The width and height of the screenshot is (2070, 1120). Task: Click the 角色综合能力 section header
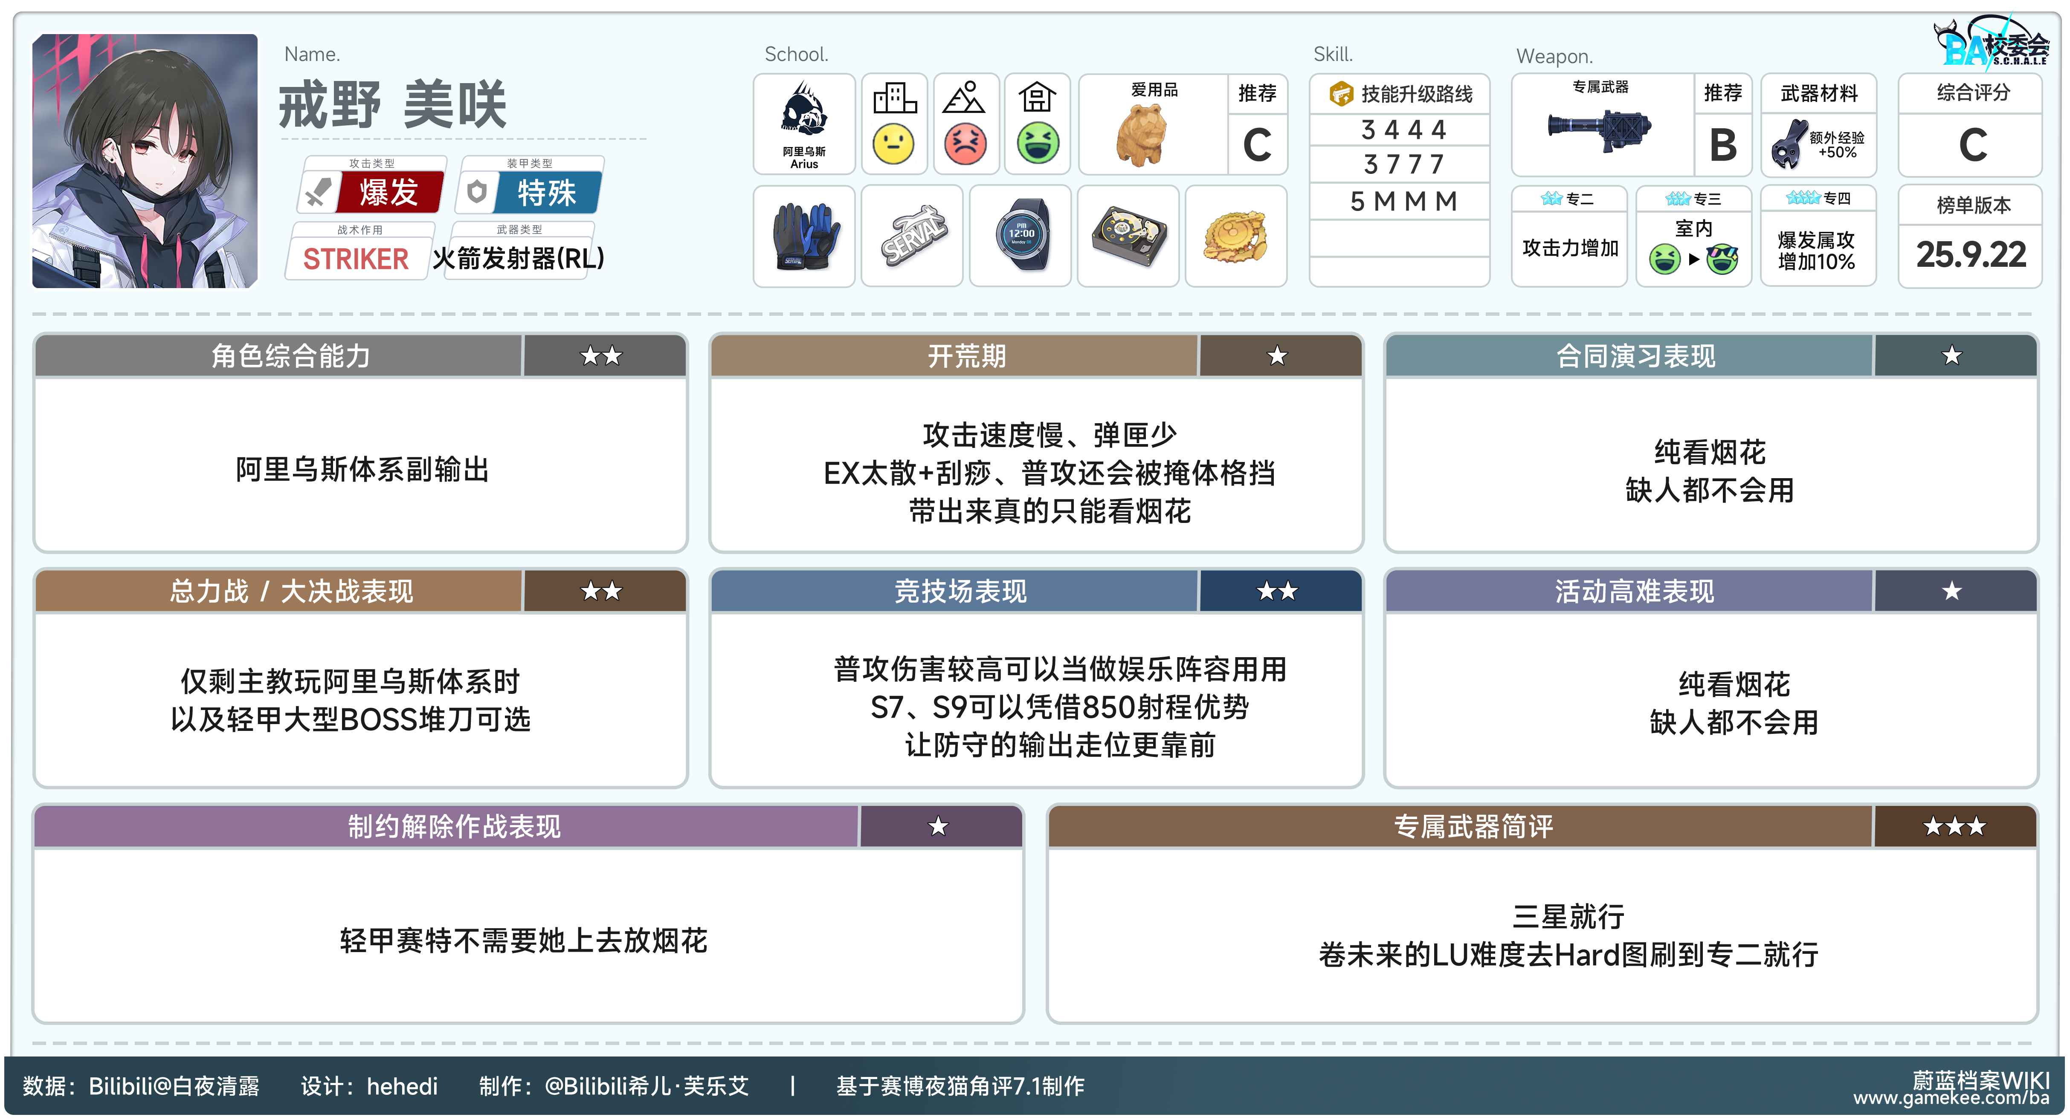click(291, 356)
